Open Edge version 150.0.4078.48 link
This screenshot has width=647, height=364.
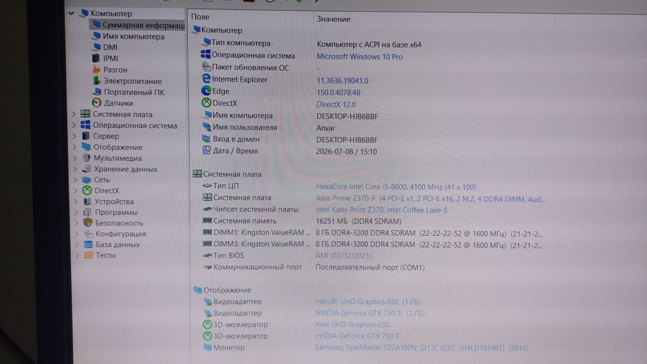click(338, 92)
